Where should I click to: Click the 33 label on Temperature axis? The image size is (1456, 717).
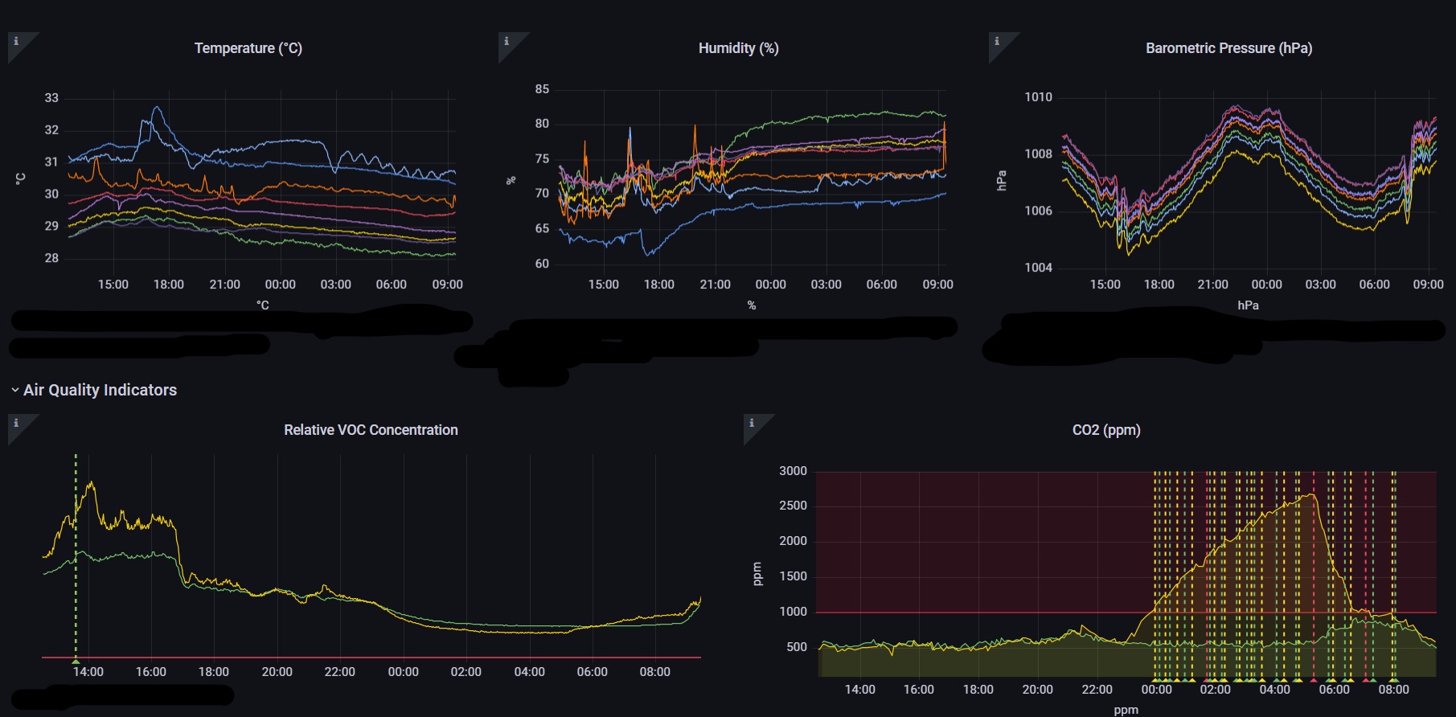pyautogui.click(x=51, y=98)
